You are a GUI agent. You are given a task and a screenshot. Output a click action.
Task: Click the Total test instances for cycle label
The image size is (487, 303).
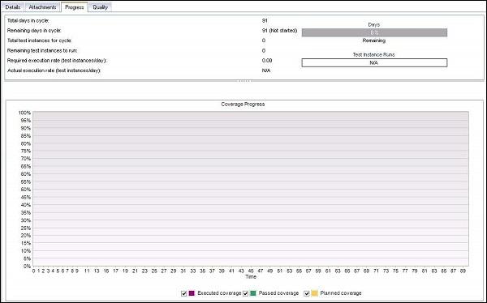tap(39, 41)
